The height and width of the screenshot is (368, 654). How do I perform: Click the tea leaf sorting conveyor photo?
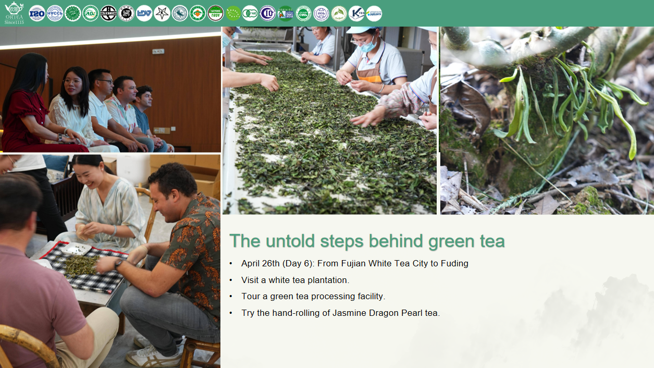[x=329, y=120]
